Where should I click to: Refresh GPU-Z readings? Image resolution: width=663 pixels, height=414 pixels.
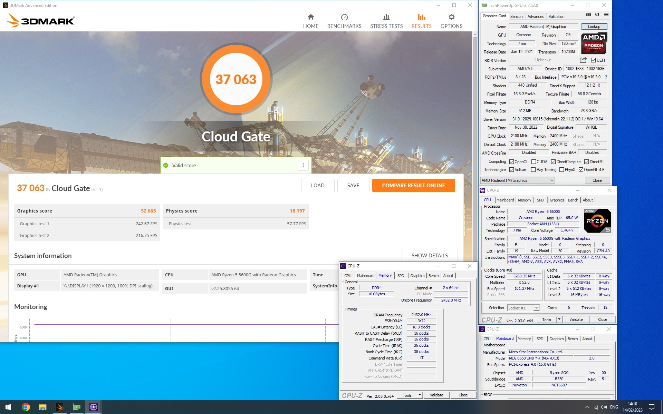597,15
